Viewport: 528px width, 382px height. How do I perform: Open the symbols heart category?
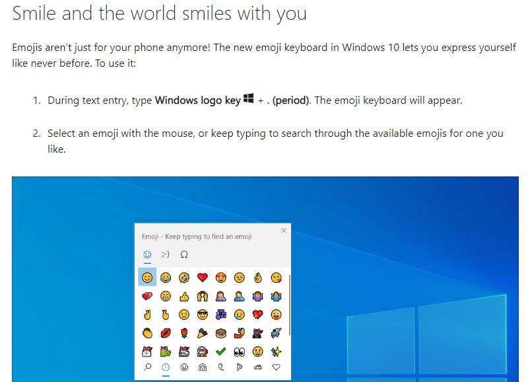[x=276, y=367]
